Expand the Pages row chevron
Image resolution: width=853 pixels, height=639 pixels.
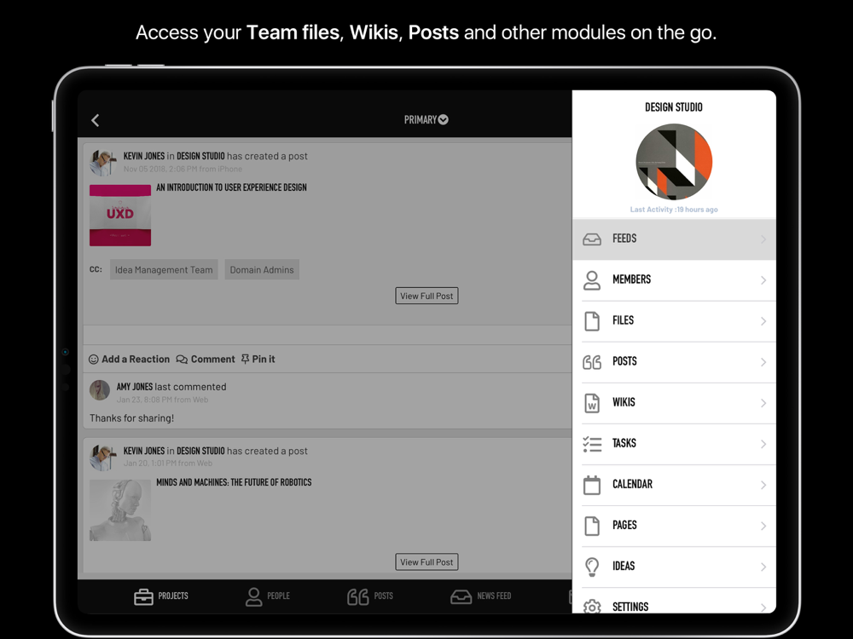(x=763, y=526)
